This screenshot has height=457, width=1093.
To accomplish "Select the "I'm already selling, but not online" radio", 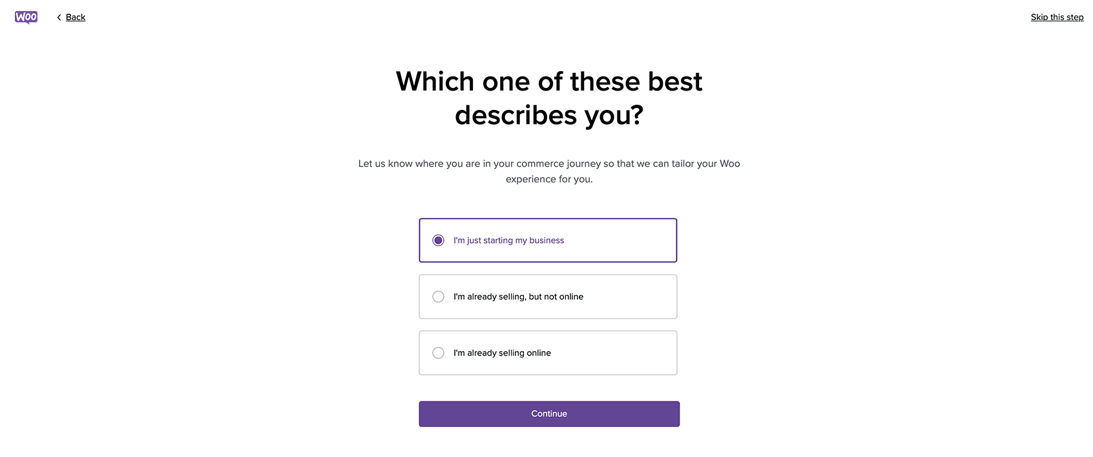I will tap(438, 297).
